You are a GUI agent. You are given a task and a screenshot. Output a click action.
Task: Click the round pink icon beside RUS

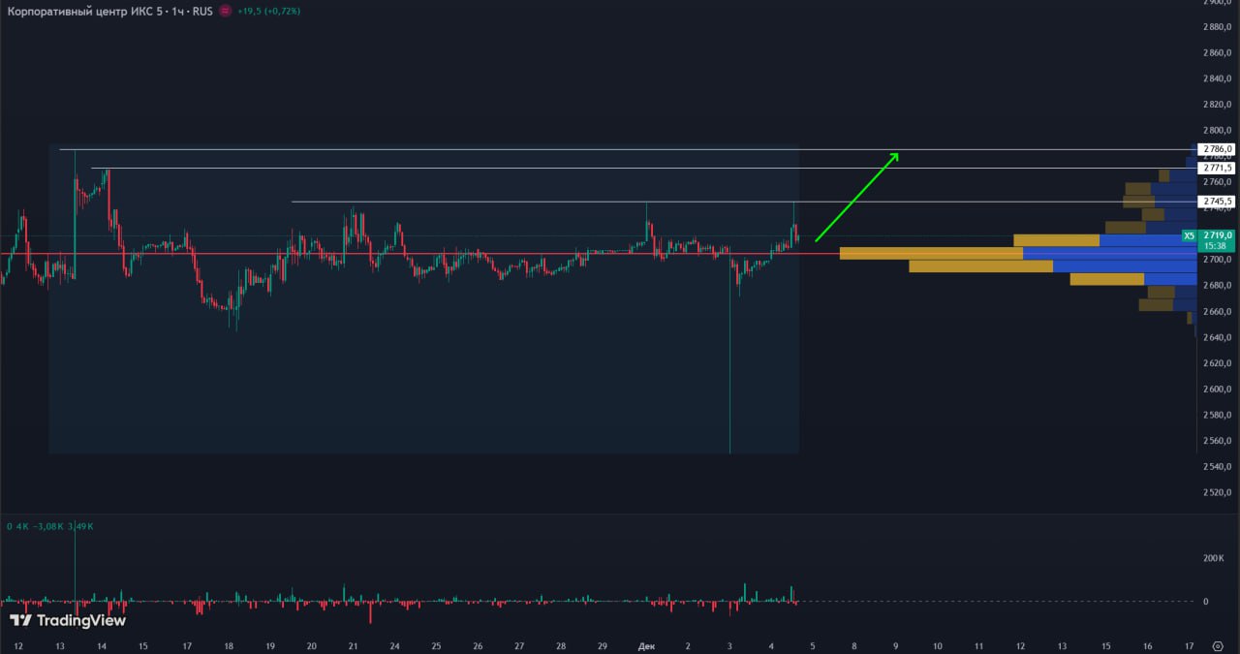tap(225, 11)
